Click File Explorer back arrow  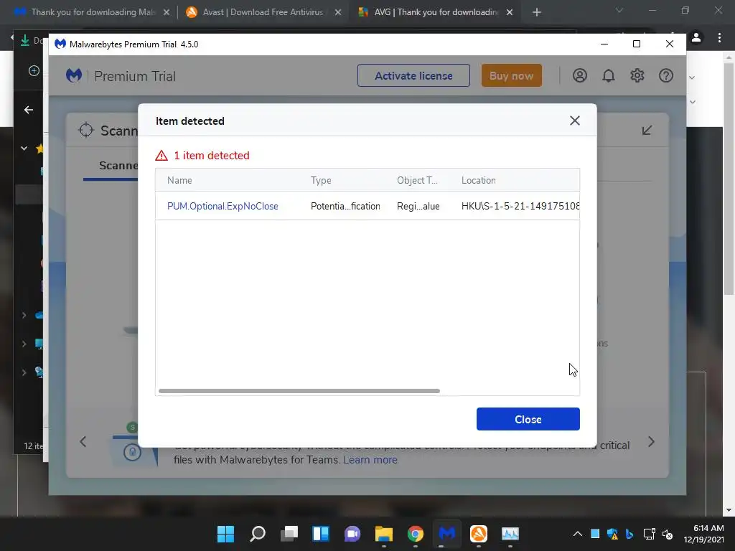click(x=29, y=110)
